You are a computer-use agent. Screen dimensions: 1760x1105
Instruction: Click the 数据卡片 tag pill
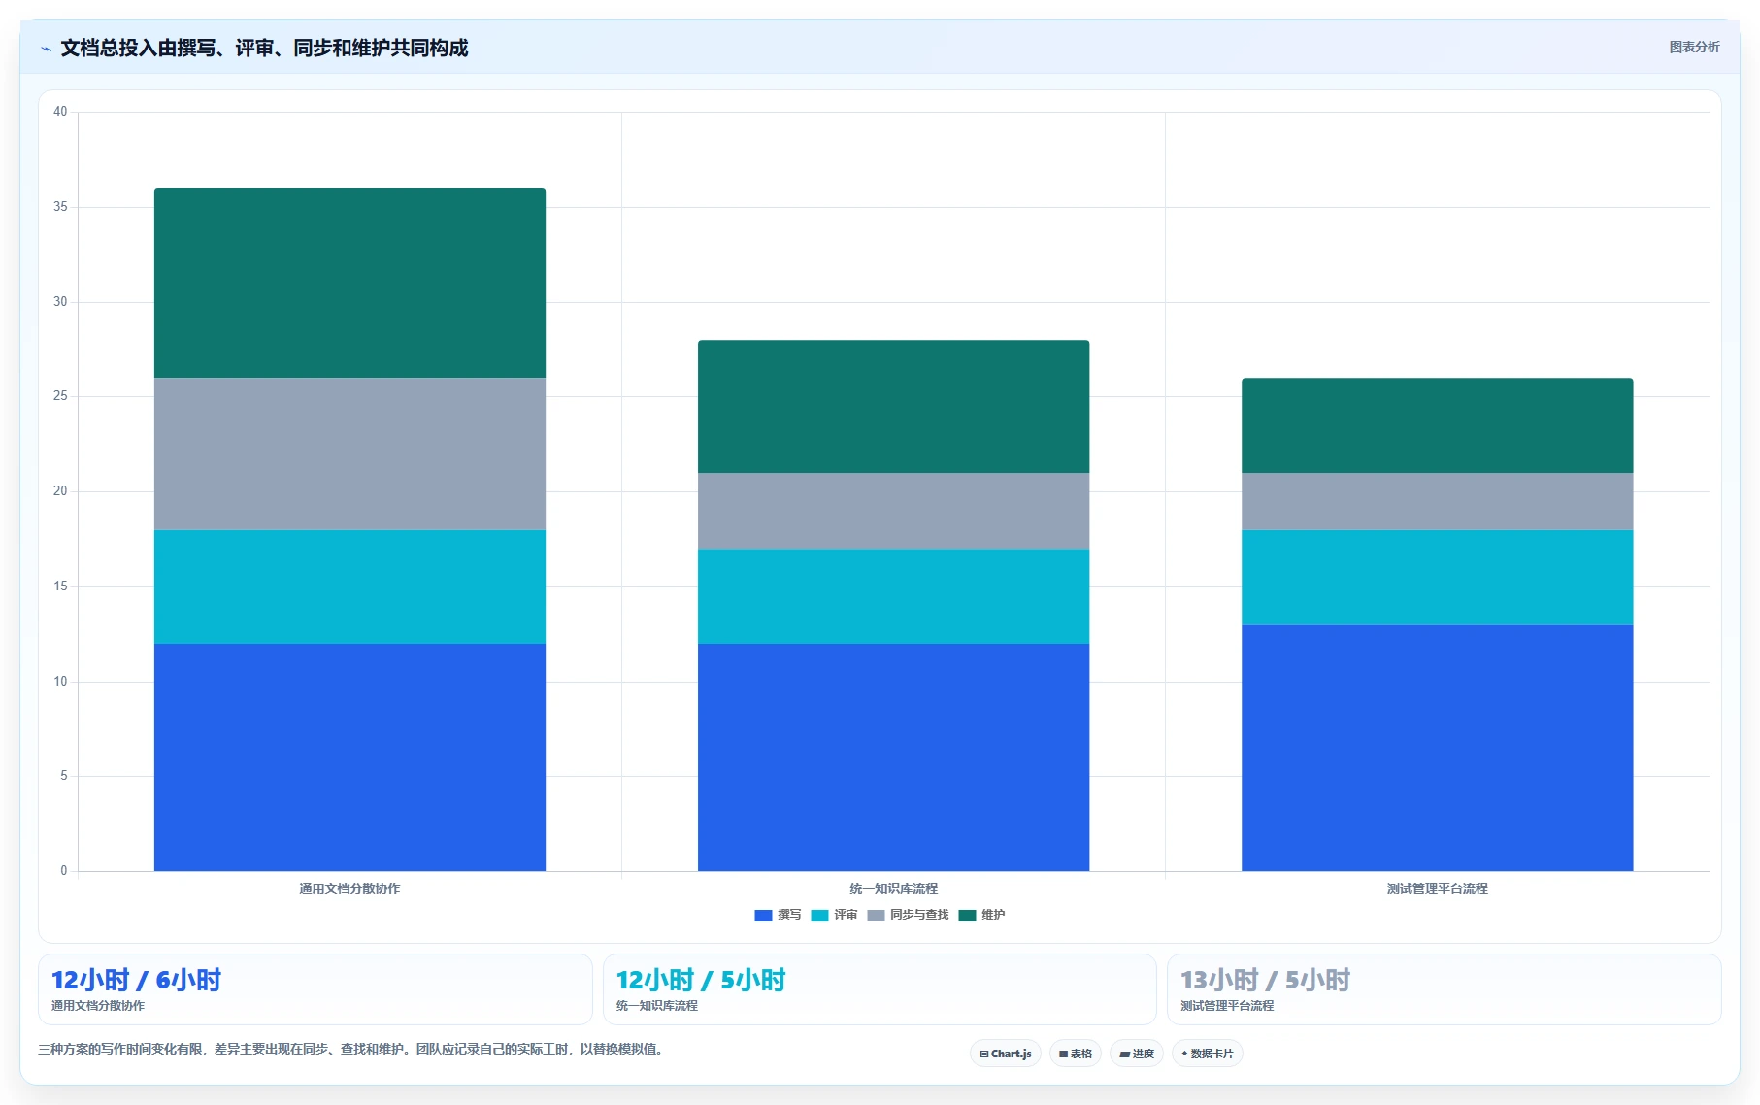point(1207,1054)
